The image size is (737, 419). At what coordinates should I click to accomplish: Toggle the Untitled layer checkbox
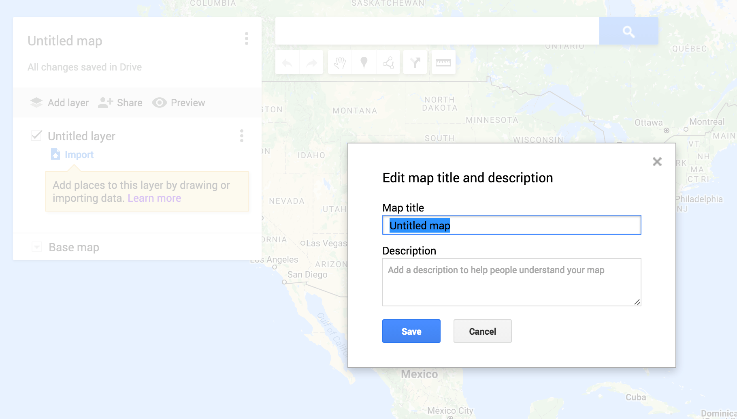pyautogui.click(x=36, y=135)
